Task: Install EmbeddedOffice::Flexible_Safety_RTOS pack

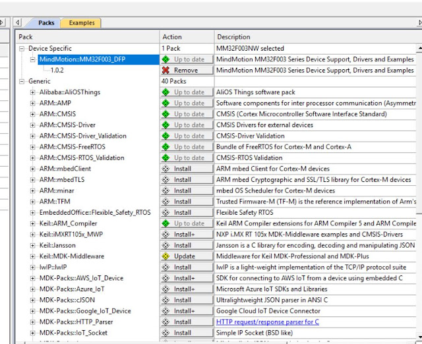Action: [187, 212]
